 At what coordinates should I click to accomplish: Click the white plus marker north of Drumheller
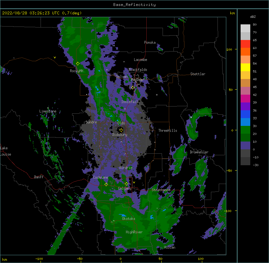[x=191, y=117]
